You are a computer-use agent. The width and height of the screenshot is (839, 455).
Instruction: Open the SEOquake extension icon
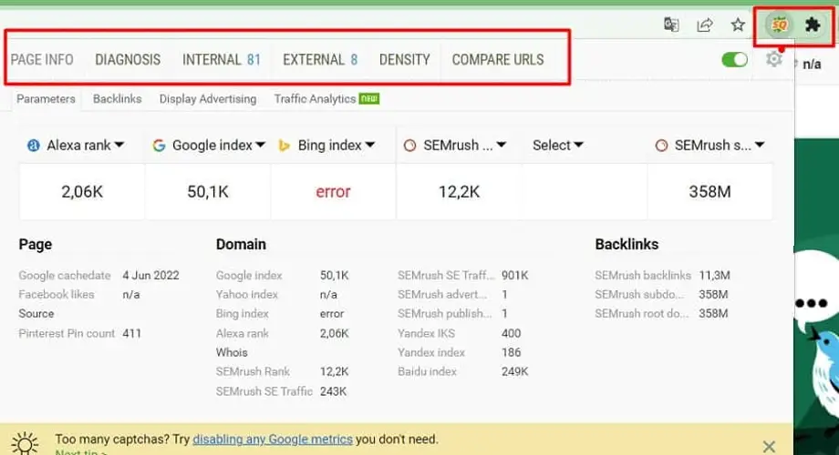point(779,25)
